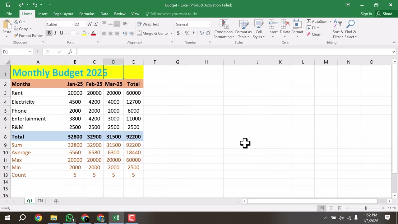Open the File tab

pos(9,14)
